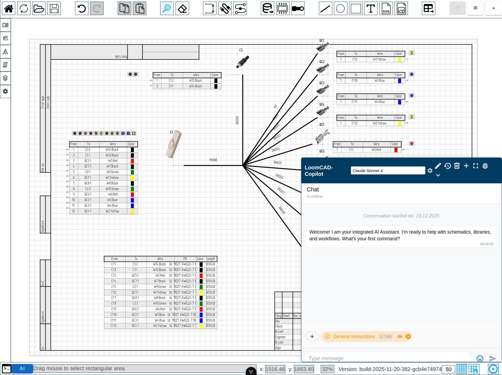Delete conversation using the trash icon
Viewport: 502px width, 375px height.
(457, 166)
